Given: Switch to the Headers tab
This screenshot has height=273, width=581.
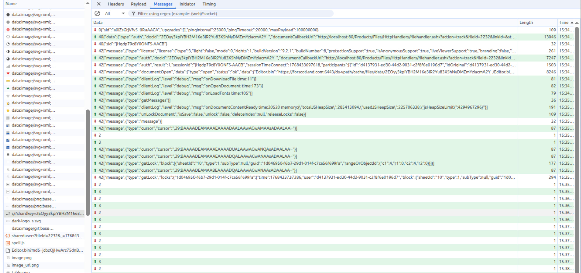Looking at the screenshot, I should tap(116, 4).
